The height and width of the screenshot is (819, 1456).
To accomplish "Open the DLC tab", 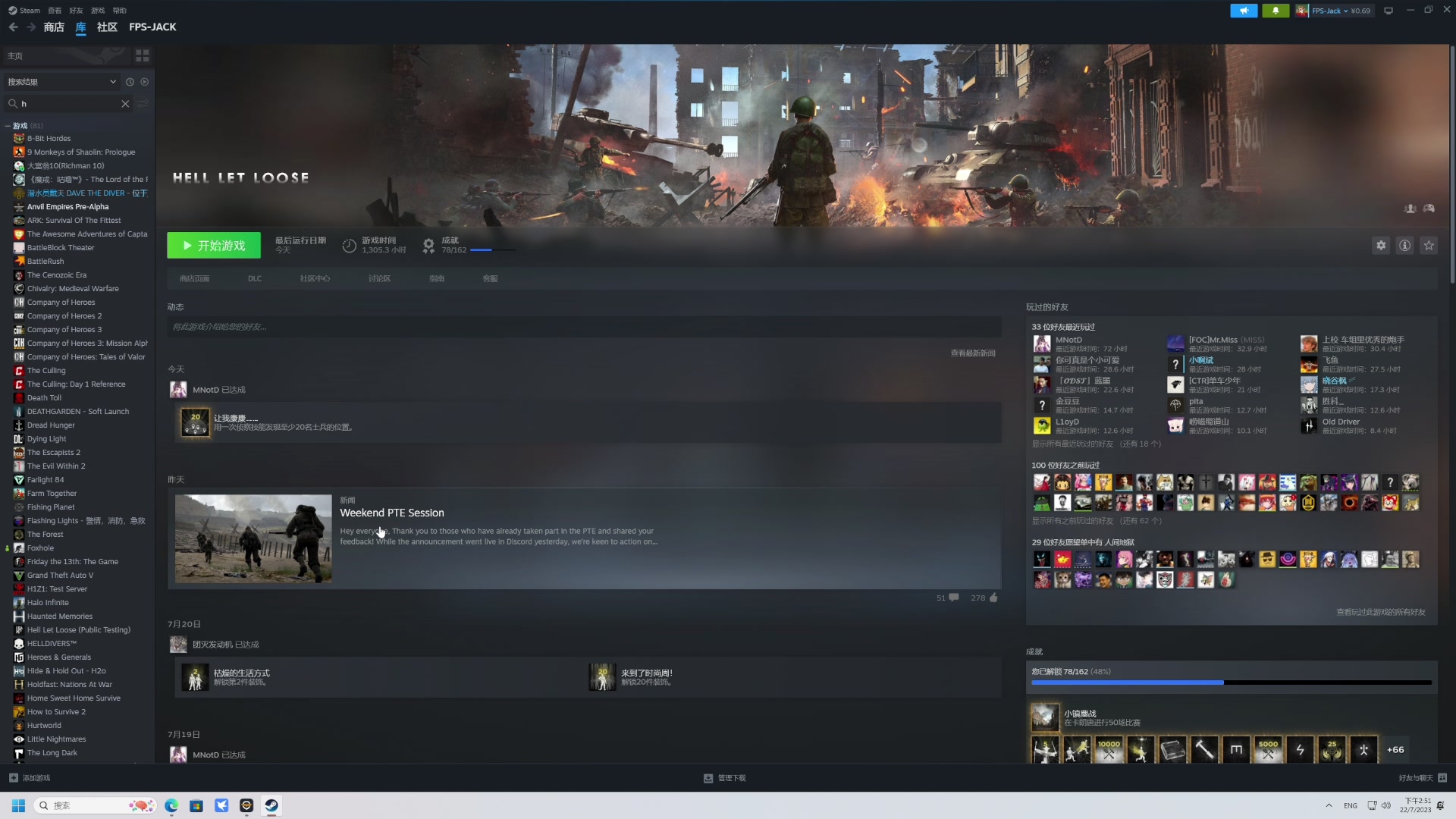I will point(255,279).
